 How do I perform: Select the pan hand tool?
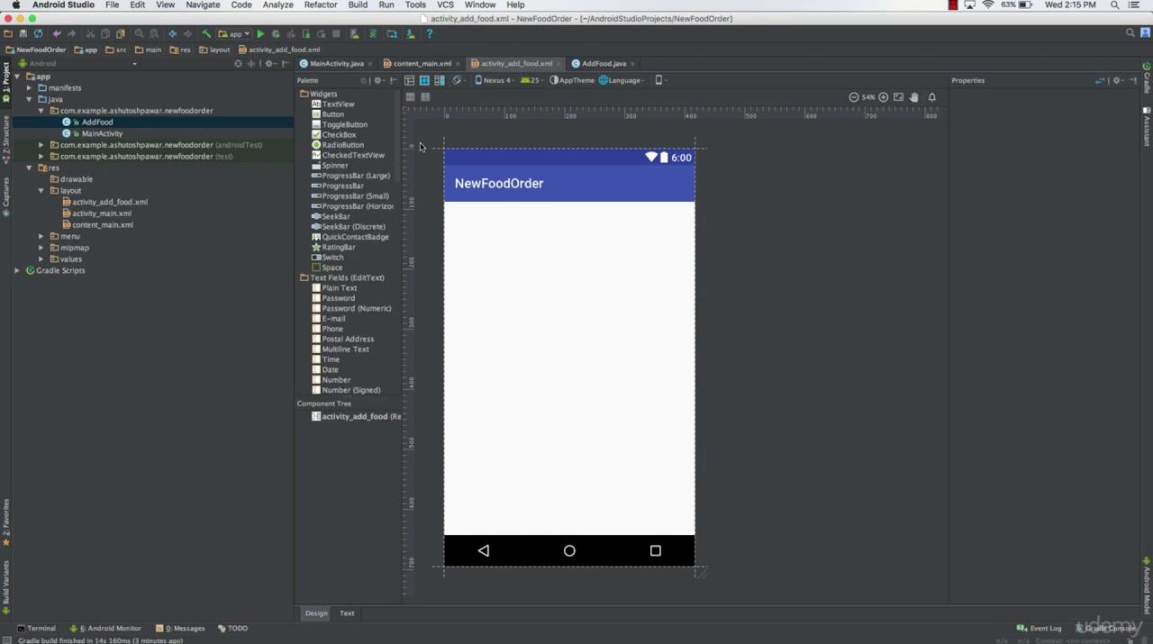coord(913,97)
